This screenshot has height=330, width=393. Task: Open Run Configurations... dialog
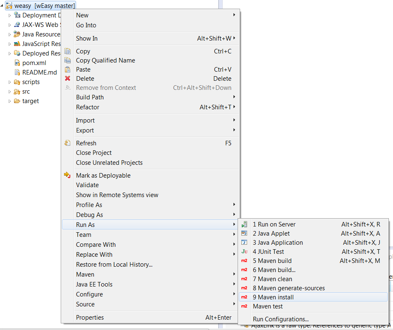[281, 319]
